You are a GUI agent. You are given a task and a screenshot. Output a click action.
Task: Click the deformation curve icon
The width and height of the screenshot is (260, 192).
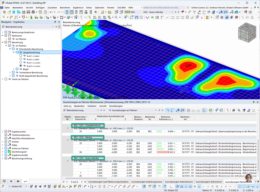[148, 17]
